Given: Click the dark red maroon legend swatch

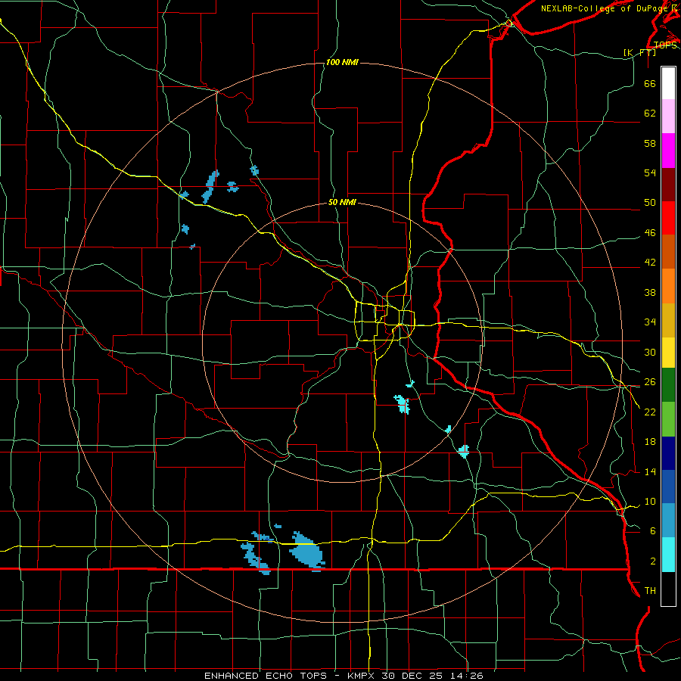Looking at the screenshot, I should (668, 184).
